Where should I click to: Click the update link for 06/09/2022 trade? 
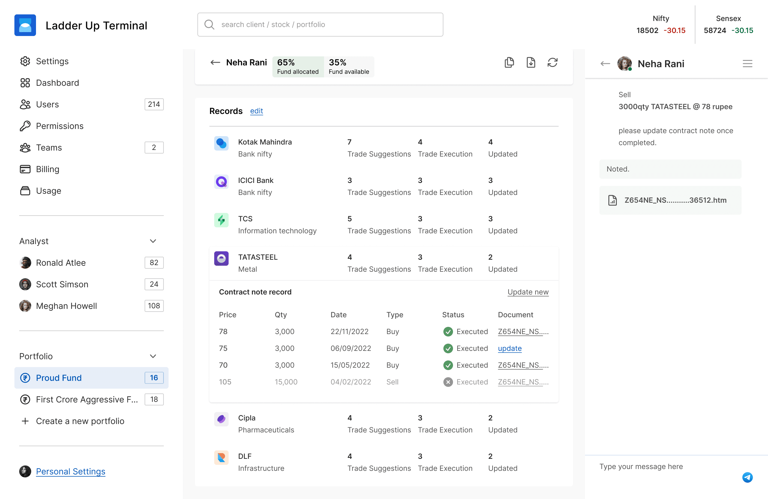coord(510,349)
